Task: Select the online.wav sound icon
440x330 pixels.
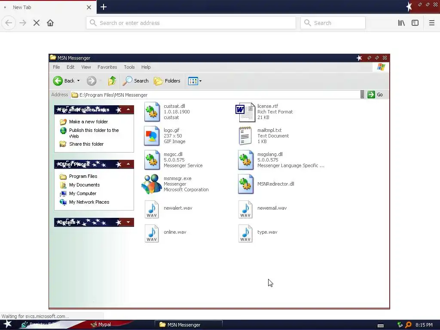Action: pos(152,233)
